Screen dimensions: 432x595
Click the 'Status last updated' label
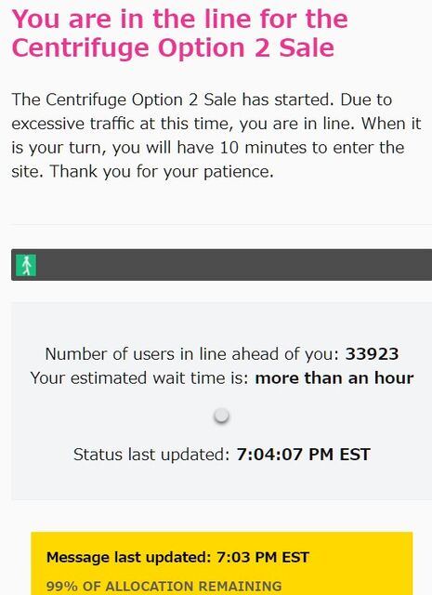click(151, 455)
